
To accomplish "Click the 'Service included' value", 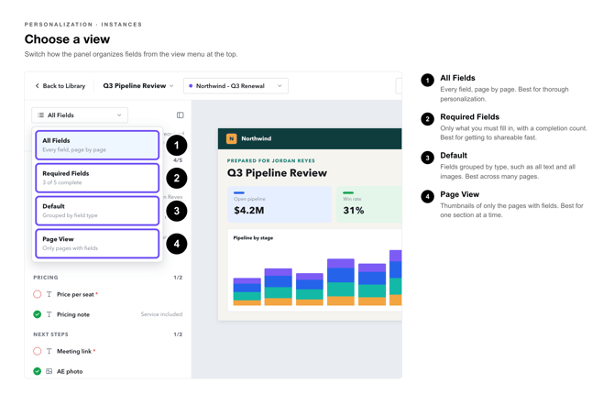I will (x=161, y=314).
